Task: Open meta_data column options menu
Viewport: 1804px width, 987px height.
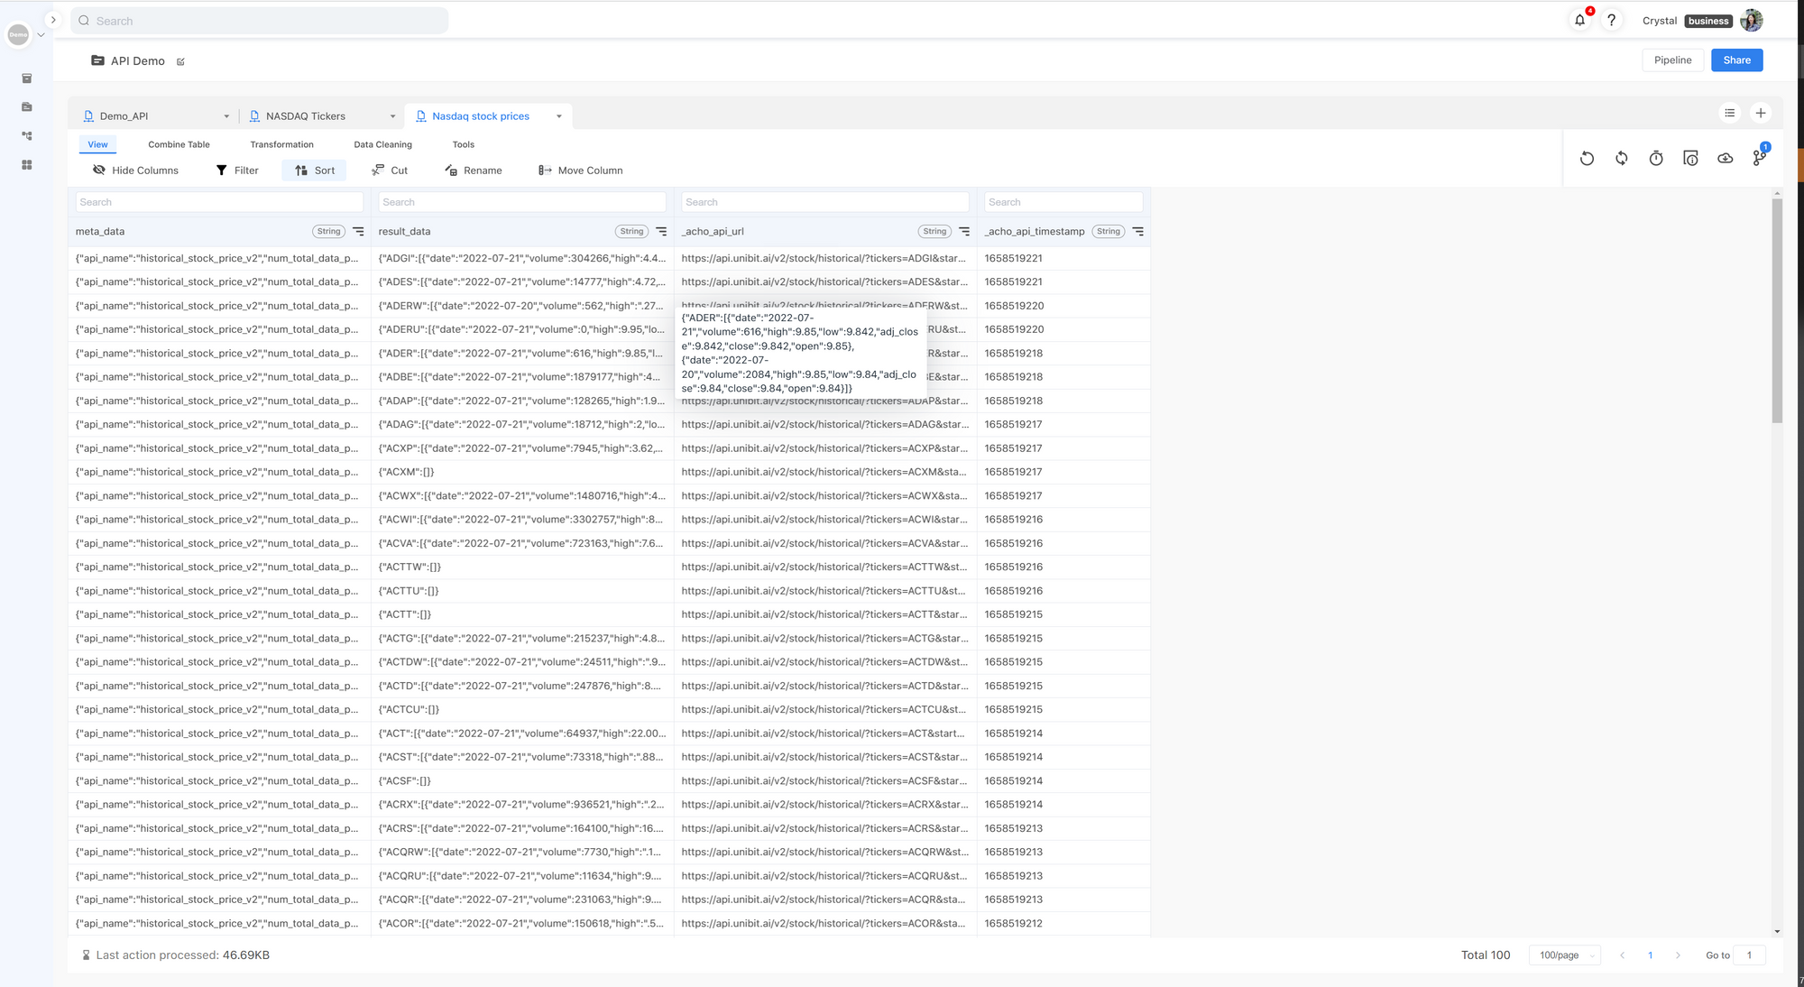Action: point(358,232)
